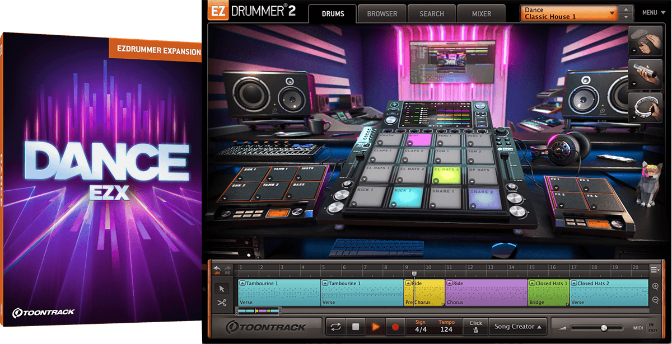Click the shaker instrument thumbnail

645,73
